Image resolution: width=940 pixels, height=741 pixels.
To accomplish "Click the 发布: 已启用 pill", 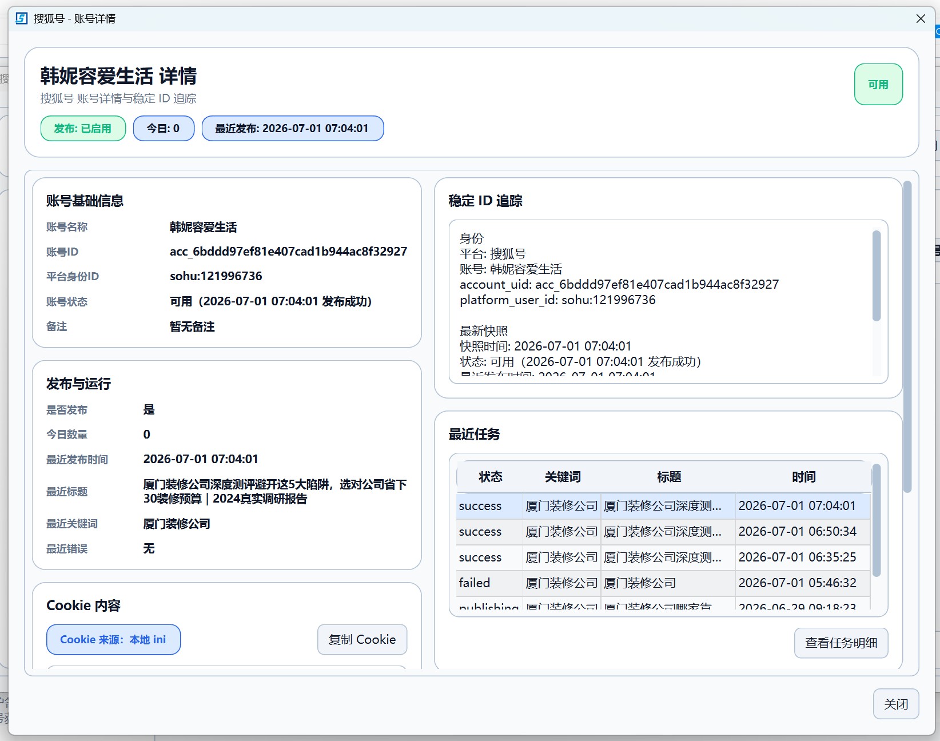I will tap(83, 128).
